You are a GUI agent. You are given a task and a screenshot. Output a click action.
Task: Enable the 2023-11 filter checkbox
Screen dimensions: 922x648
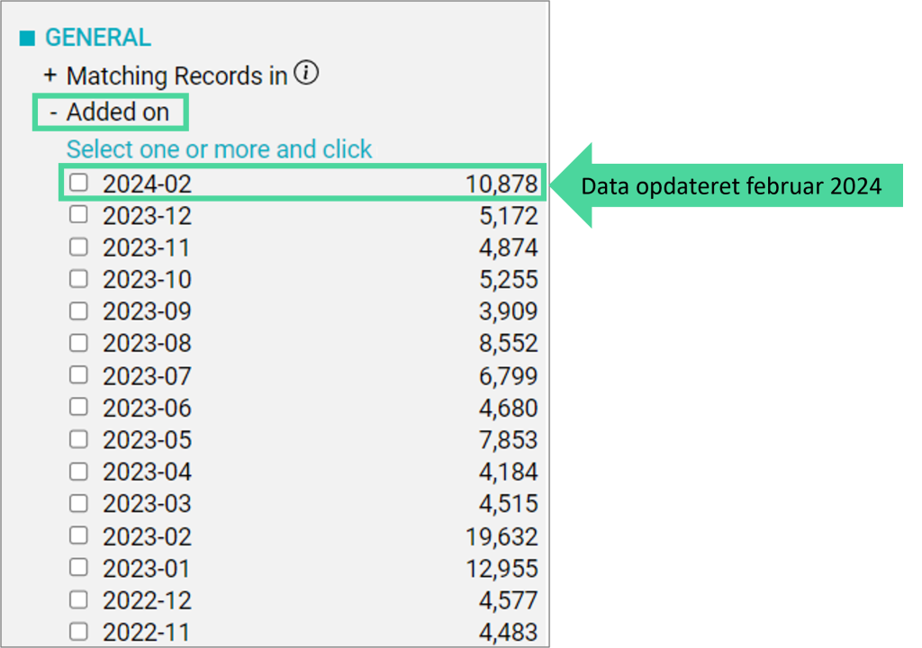click(x=79, y=247)
